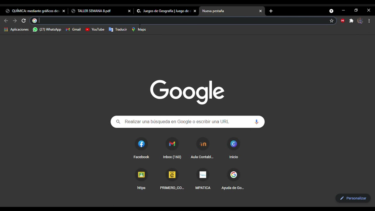Bookmark this page with star icon
The width and height of the screenshot is (375, 211).
(x=332, y=21)
